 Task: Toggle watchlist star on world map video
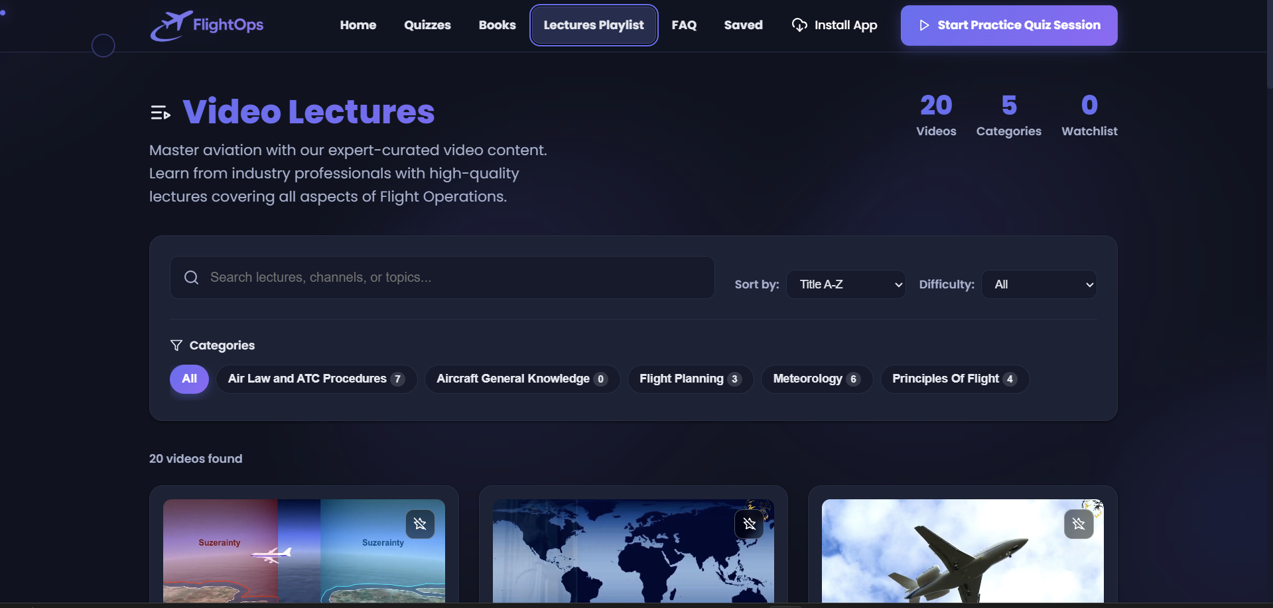pyautogui.click(x=749, y=524)
